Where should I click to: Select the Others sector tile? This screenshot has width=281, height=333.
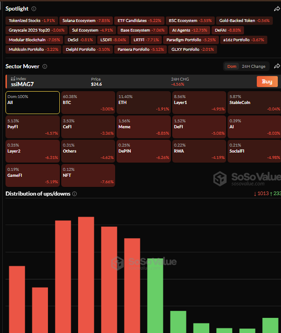(x=88, y=151)
